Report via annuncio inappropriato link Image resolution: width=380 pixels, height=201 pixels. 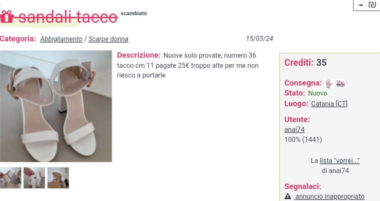pos(330,196)
